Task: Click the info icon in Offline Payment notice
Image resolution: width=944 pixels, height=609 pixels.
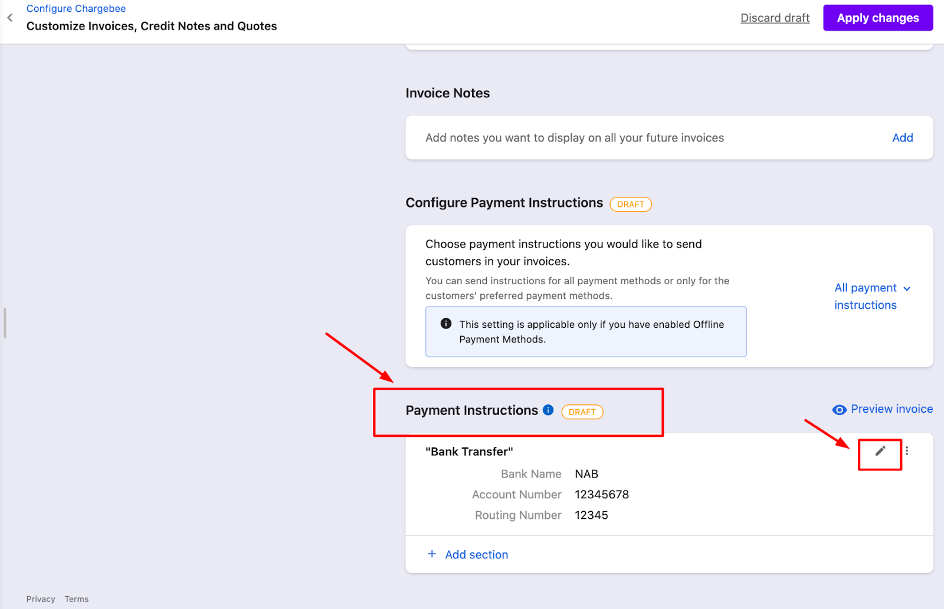Action: pos(446,324)
